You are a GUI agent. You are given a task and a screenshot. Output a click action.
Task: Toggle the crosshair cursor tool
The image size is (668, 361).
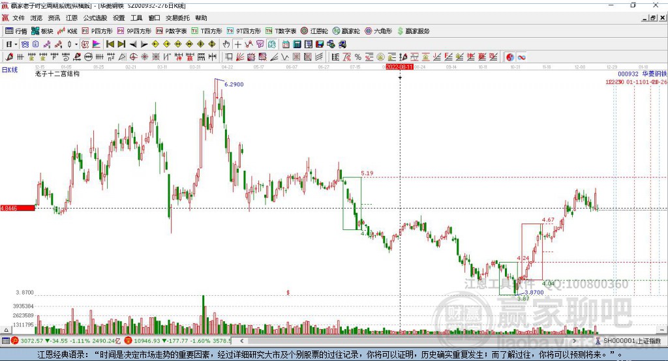(237, 44)
